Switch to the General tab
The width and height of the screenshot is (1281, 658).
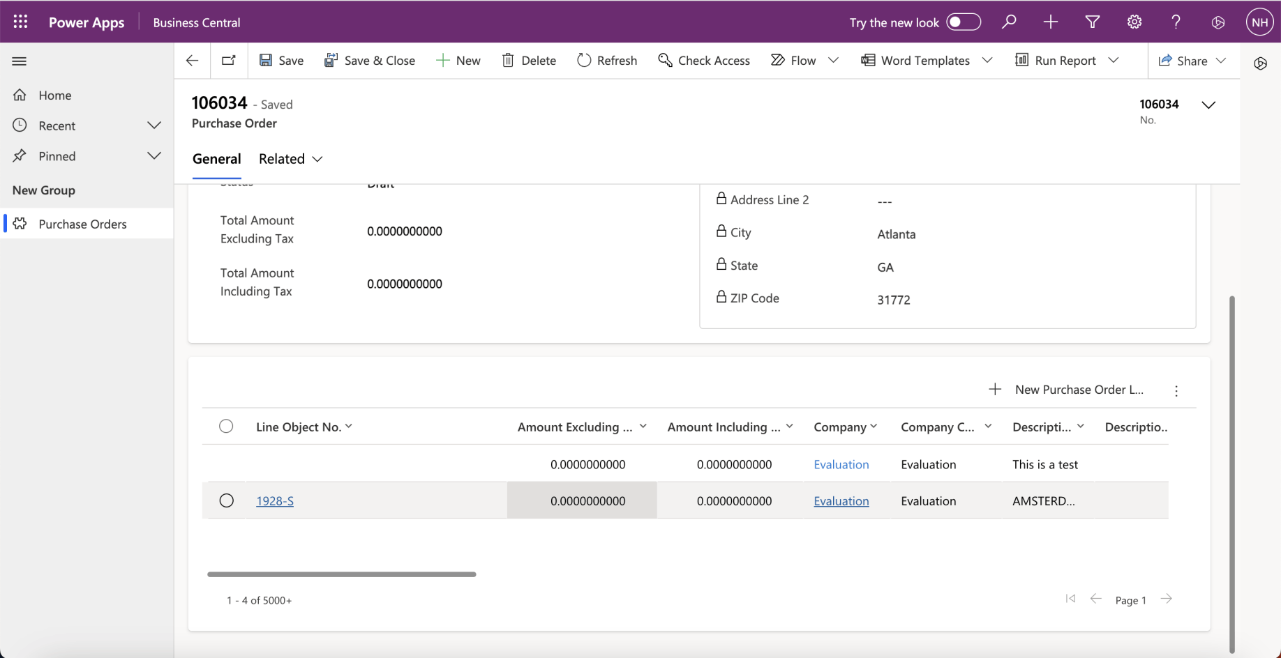pos(216,159)
